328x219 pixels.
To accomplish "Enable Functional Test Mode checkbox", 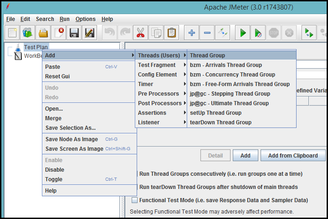I will (134, 200).
